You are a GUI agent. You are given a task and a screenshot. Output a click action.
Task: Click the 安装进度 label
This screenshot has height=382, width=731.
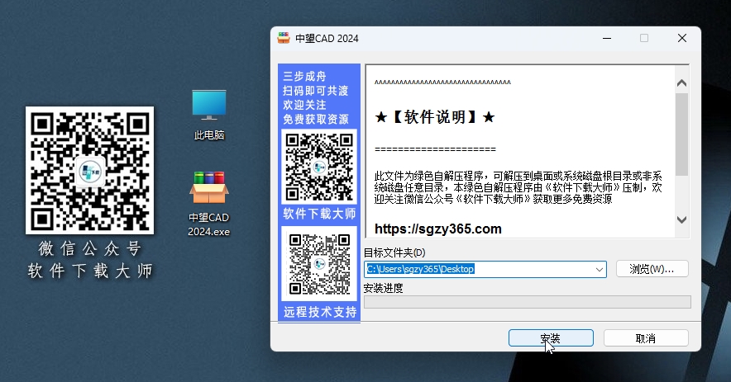point(383,288)
